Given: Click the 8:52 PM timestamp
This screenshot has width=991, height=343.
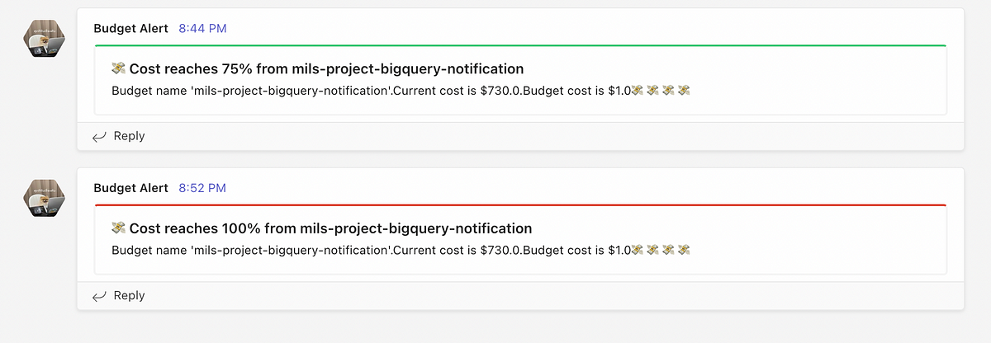Looking at the screenshot, I should (x=202, y=188).
